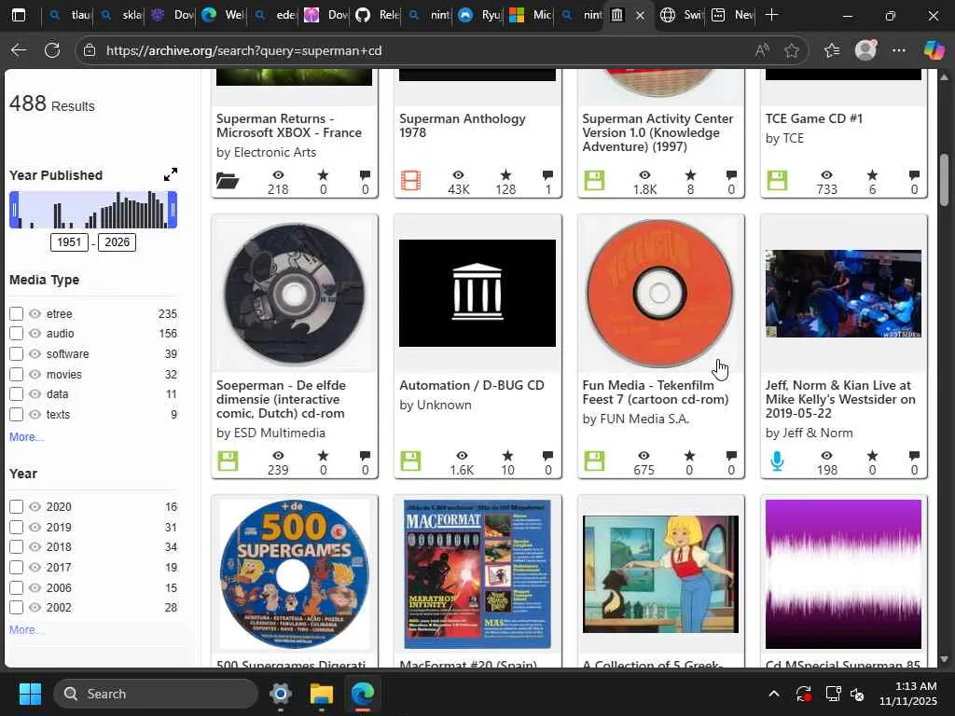Image resolution: width=955 pixels, height=716 pixels.
Task: Click the browser back arrow
Action: (x=19, y=50)
